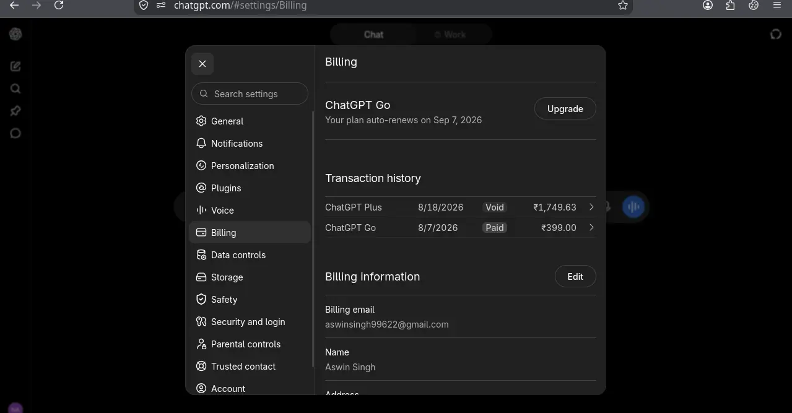792x413 pixels.
Task: Click the chatgpt.com address bar URL
Action: 240,5
